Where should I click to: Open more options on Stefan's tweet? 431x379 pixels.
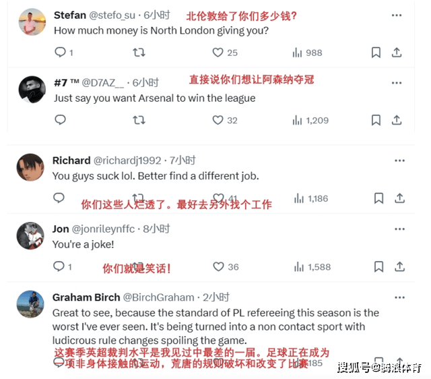click(x=397, y=15)
